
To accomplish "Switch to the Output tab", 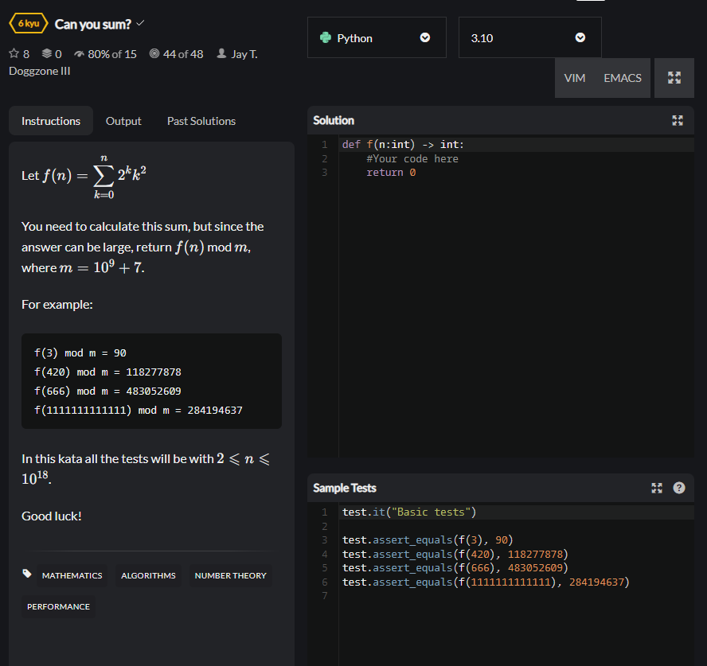I will pyautogui.click(x=123, y=121).
